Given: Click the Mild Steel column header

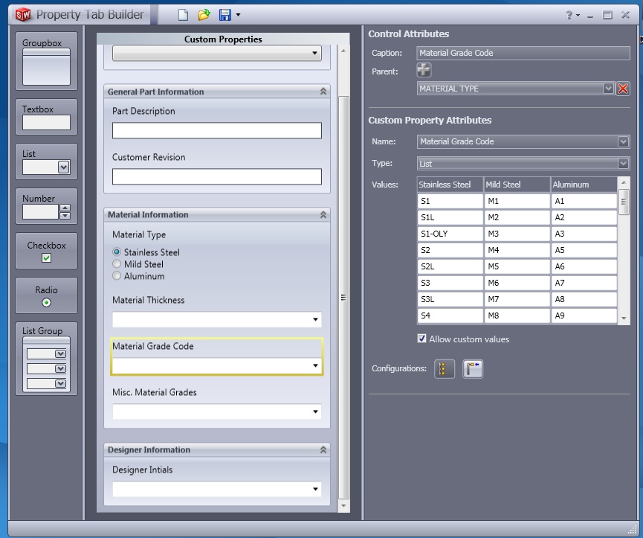Looking at the screenshot, I should click(x=517, y=185).
